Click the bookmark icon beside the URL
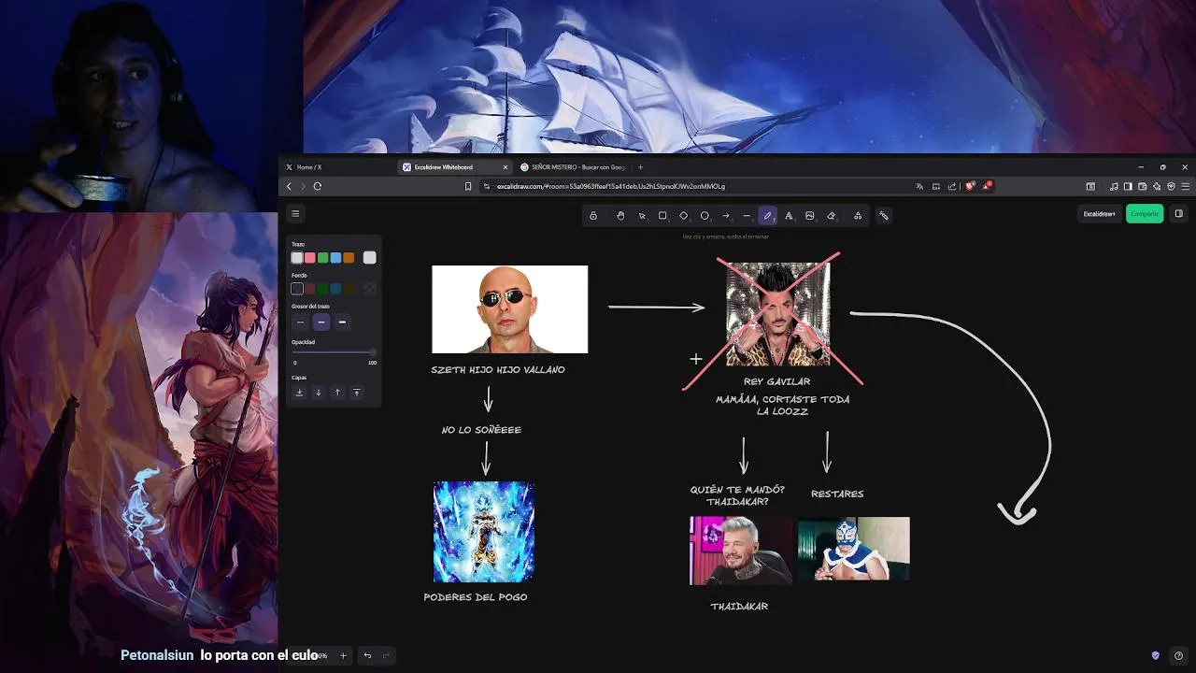This screenshot has width=1196, height=673. [468, 186]
